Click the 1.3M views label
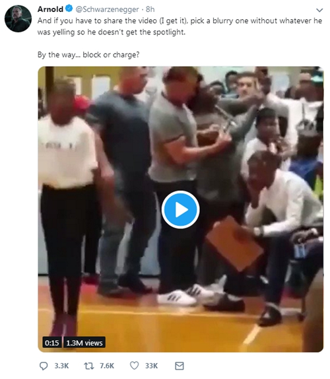This screenshot has height=379, width=330. pos(84,343)
